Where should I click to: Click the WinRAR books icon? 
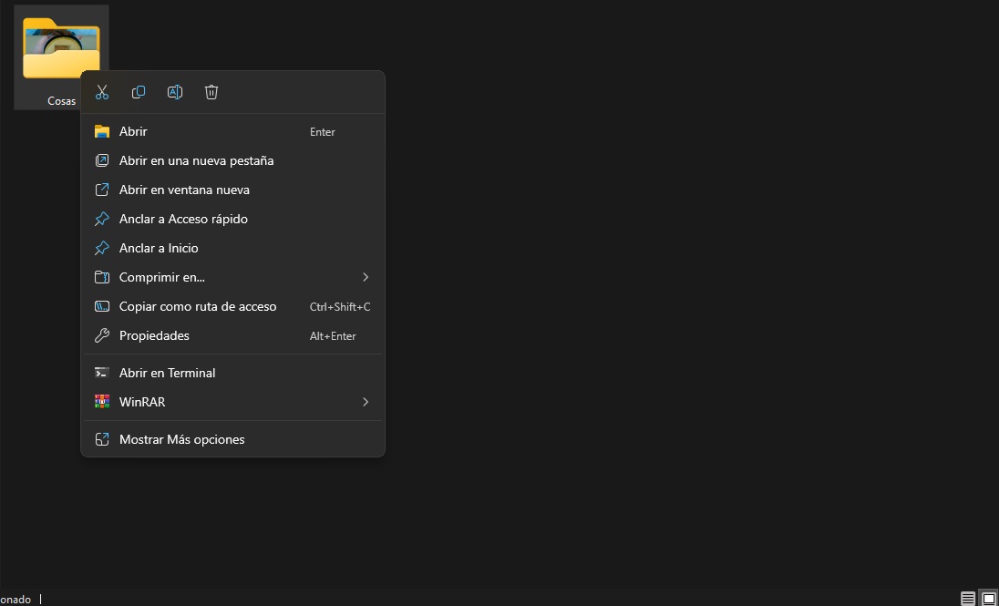click(x=102, y=402)
